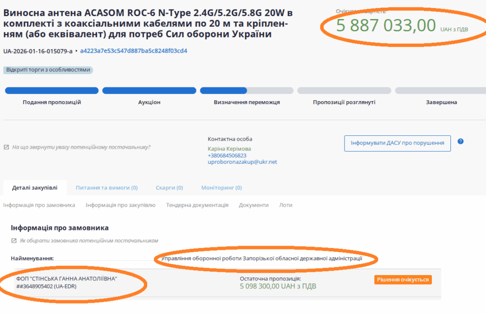This screenshot has width=486, height=314.
Task: Open 'Як обирати замовника потенційним постачальникам' link
Action: click(88, 241)
